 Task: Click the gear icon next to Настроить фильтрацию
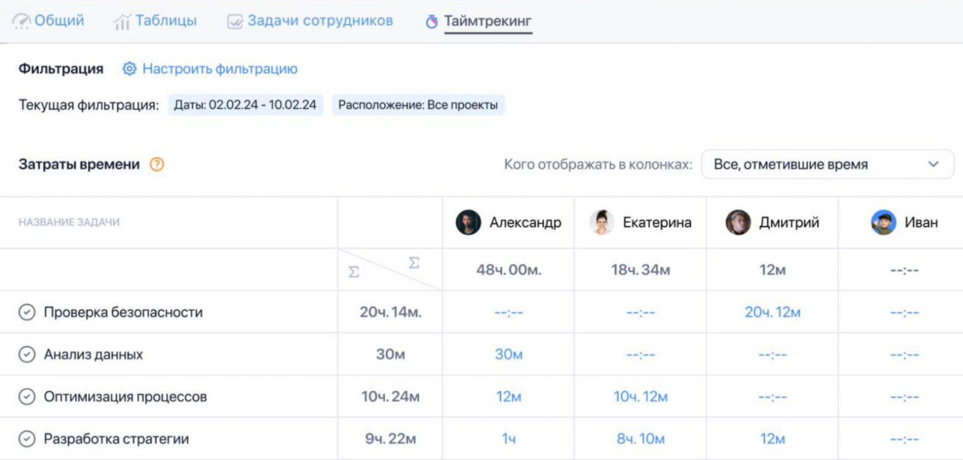pyautogui.click(x=129, y=69)
